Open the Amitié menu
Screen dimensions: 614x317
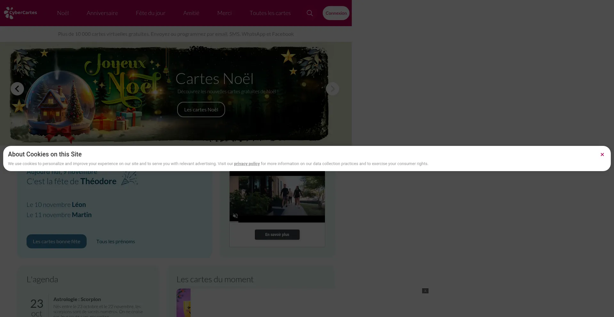[191, 13]
